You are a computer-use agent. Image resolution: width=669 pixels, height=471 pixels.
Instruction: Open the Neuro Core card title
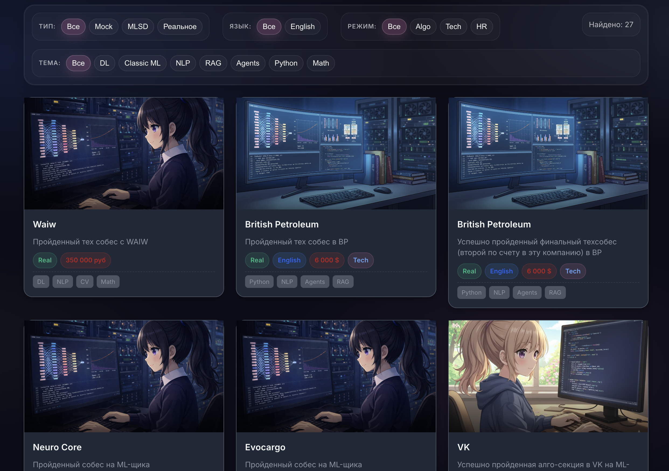tap(57, 447)
